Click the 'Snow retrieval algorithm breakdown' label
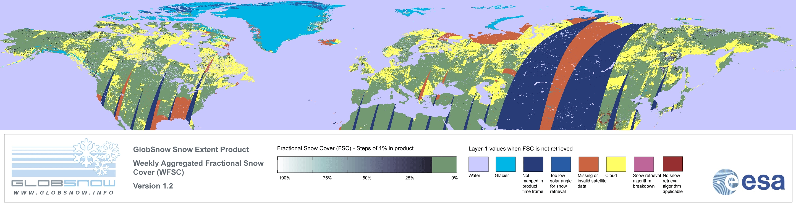Image resolution: width=796 pixels, height=206 pixels. 647,181
